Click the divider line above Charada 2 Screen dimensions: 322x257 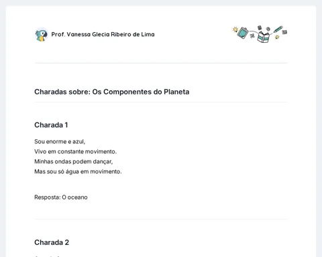161,219
